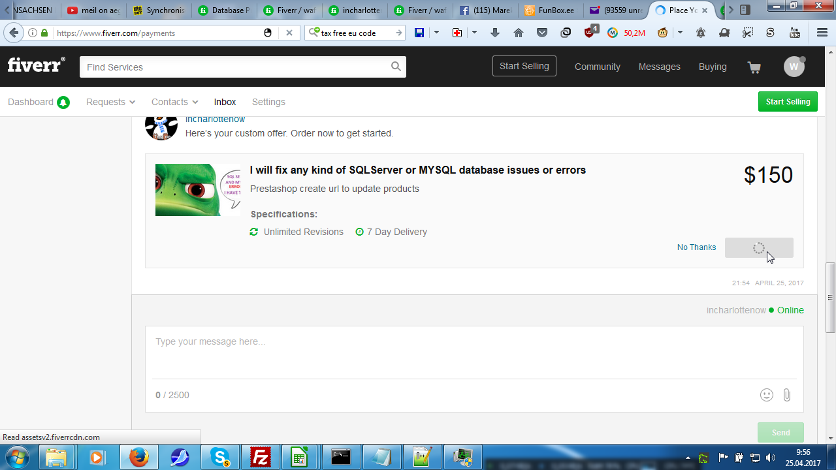Click the page vertical scrollbar thumb
This screenshot has width=836, height=470.
(x=831, y=298)
